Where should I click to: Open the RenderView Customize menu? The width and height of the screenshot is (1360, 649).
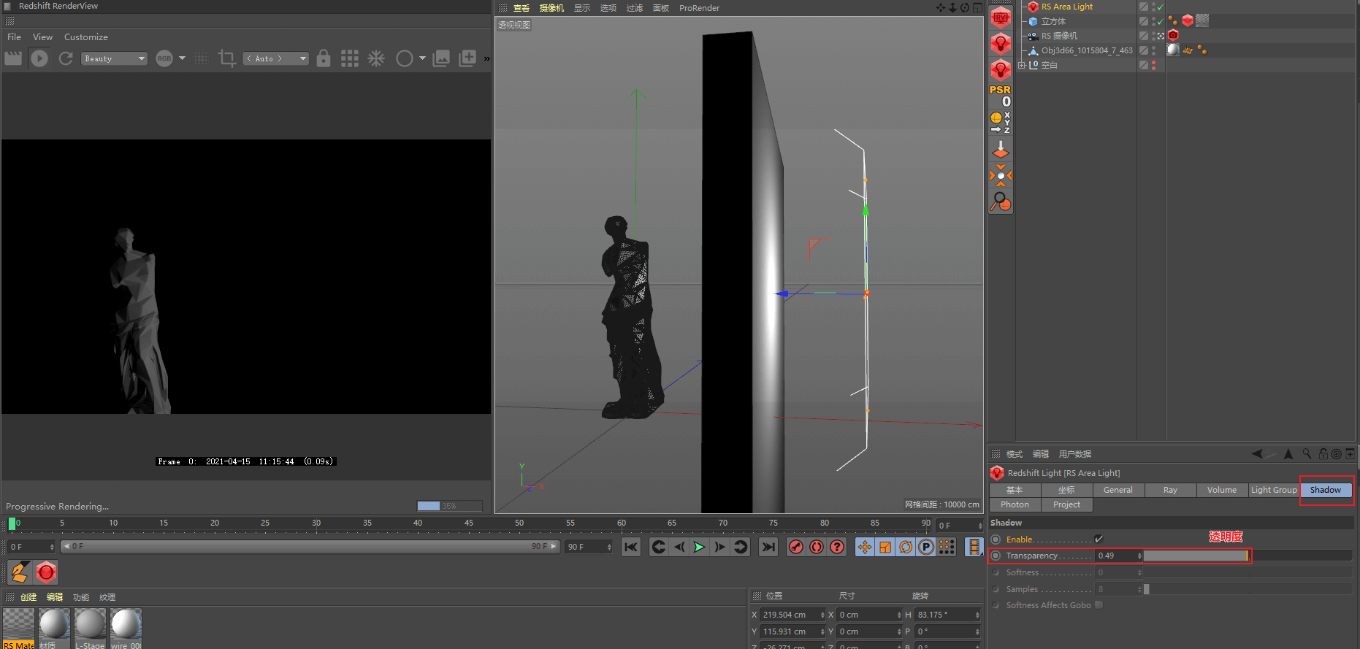pos(85,37)
